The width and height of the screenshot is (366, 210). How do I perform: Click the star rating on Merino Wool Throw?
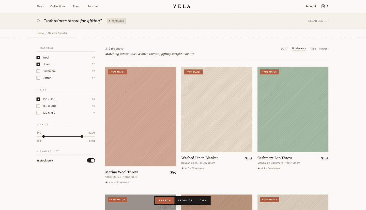[106, 182]
